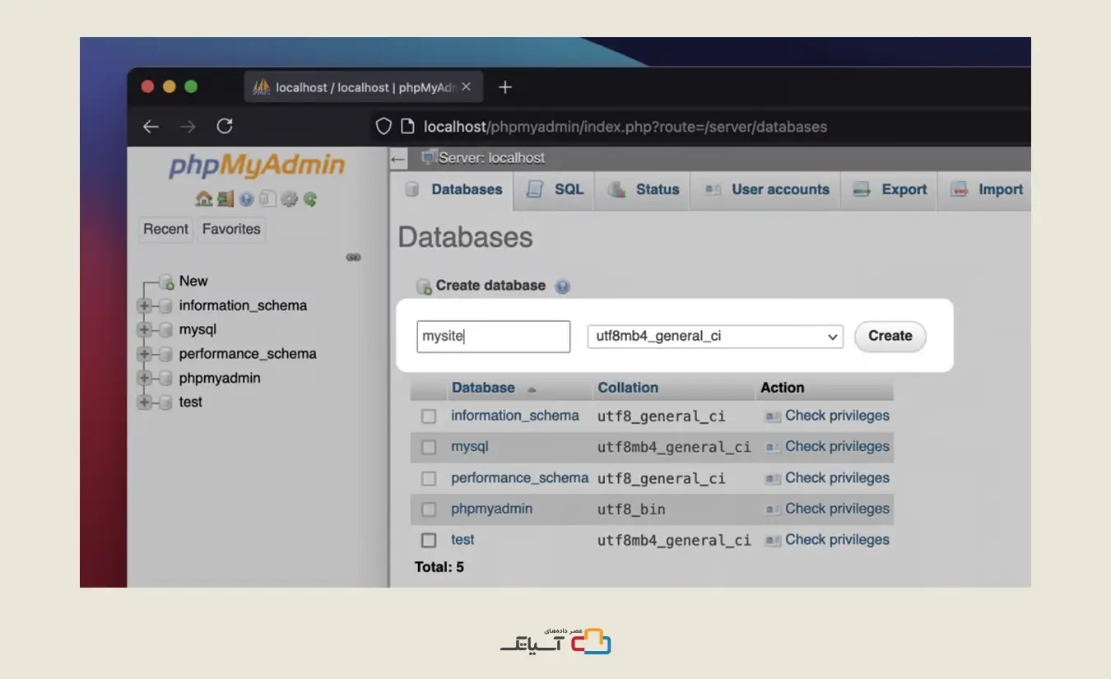Open phpMyAdmin documentation blue help icon

[x=246, y=199]
